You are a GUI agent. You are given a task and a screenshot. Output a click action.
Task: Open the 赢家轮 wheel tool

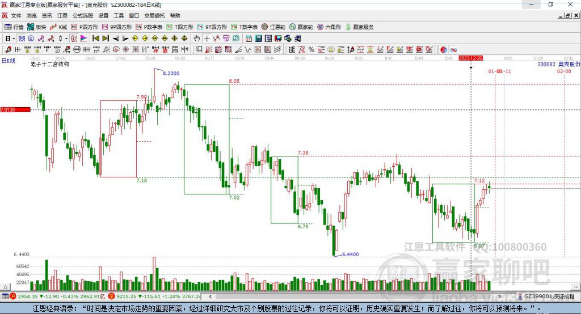point(301,27)
